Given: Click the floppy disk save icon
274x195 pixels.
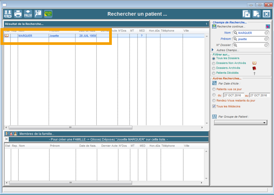Looking at the screenshot, I should click(38, 14).
